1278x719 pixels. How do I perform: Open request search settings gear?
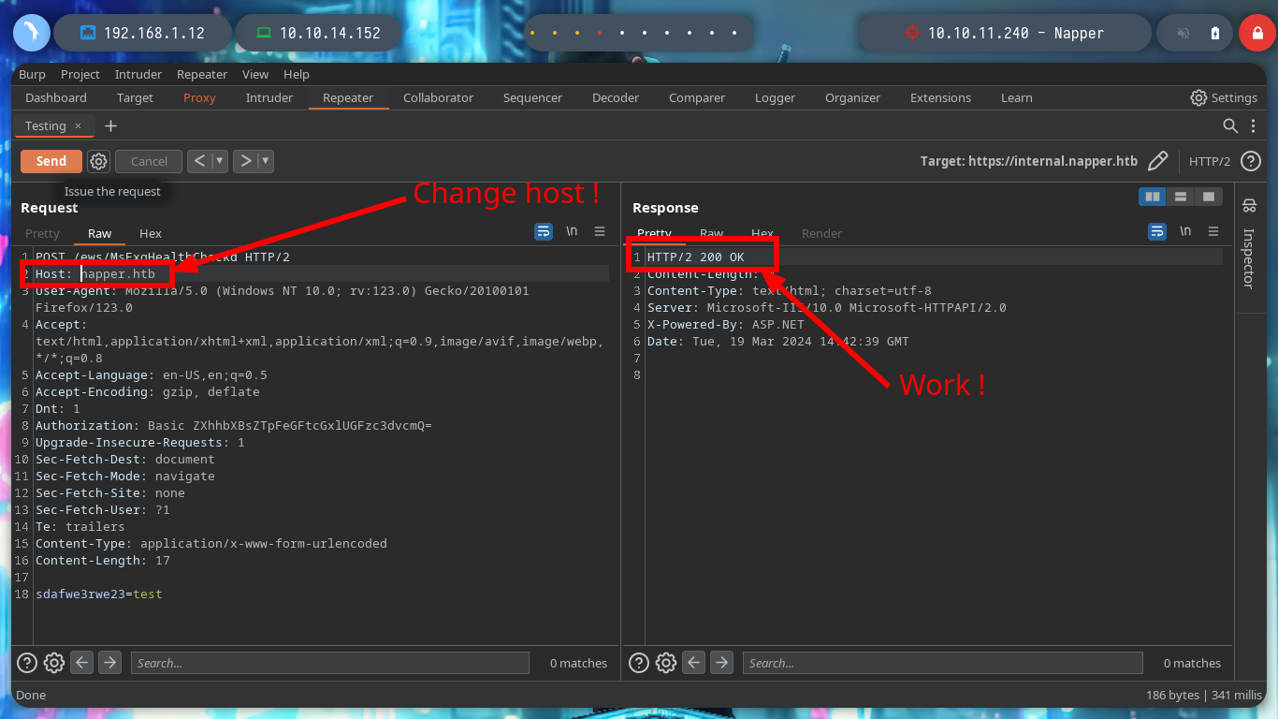[54, 663]
